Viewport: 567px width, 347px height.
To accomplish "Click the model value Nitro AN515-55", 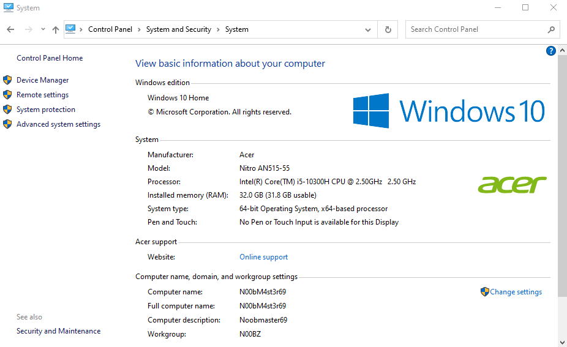I will 265,168.
